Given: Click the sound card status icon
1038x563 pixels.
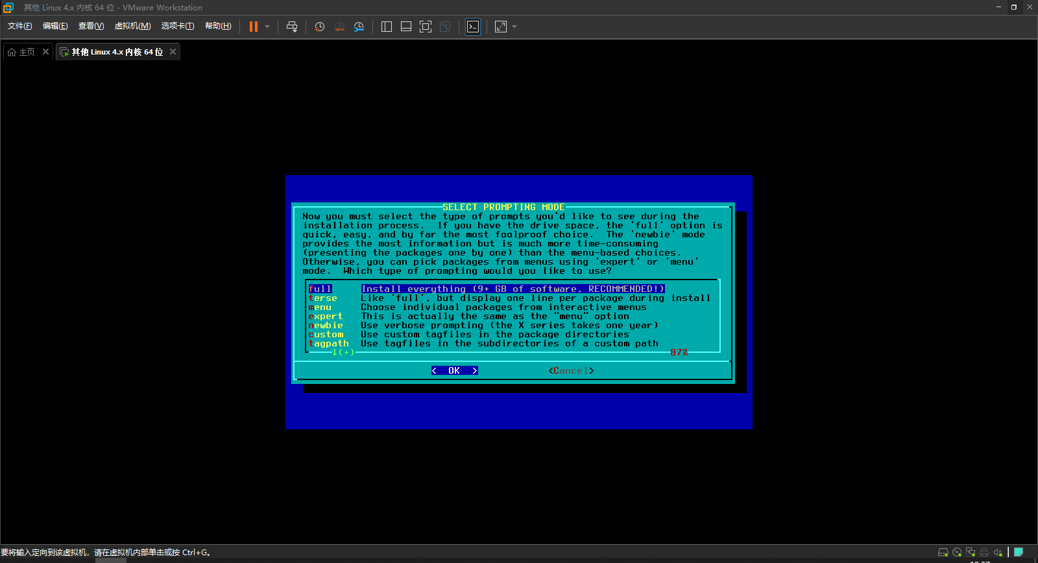Looking at the screenshot, I should pyautogui.click(x=998, y=553).
